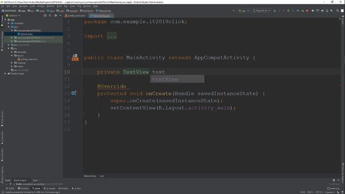
Task: Open the Navigate menu
Action: pyautogui.click(x=23, y=6)
